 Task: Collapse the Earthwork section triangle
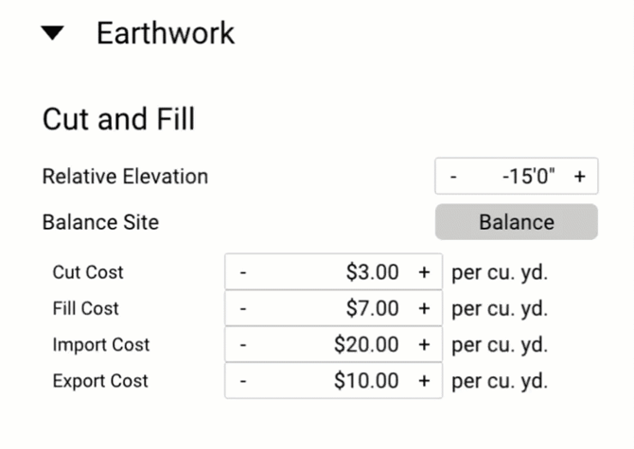(x=53, y=33)
